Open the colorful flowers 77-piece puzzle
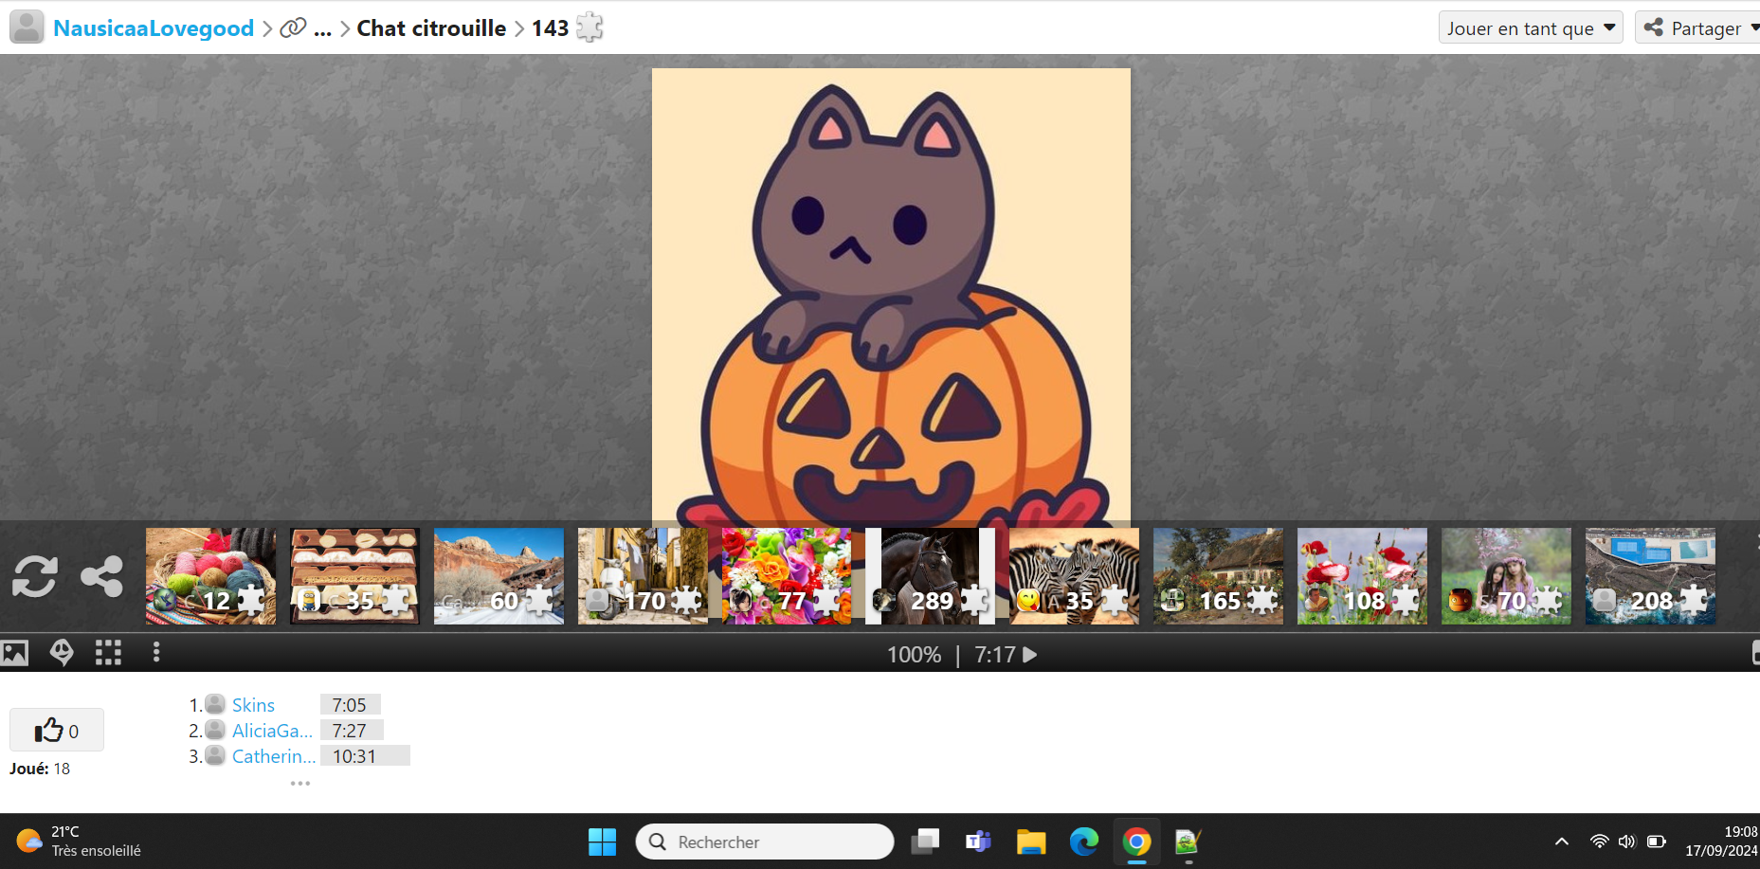 [x=788, y=576]
